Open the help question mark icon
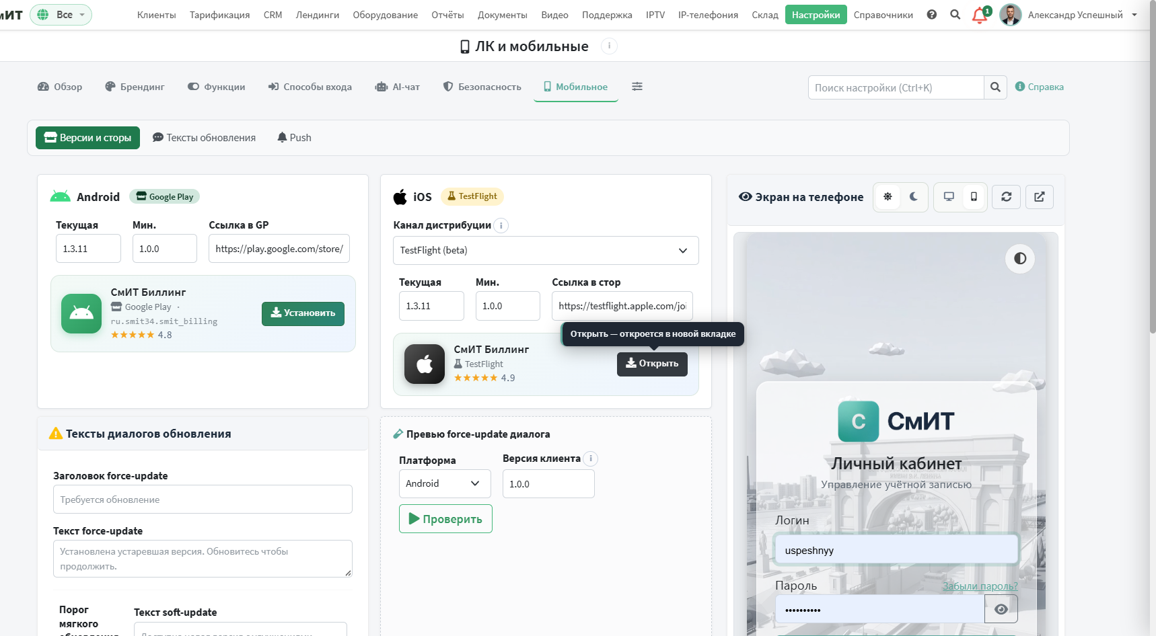The image size is (1156, 636). (x=931, y=15)
